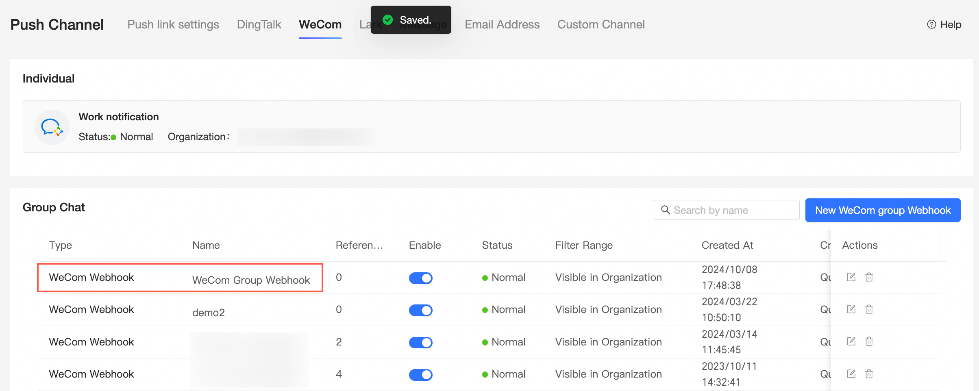Screen dimensions: 979x391
Task: Toggle enable switch for webhook with 2 references
Action: 420,343
